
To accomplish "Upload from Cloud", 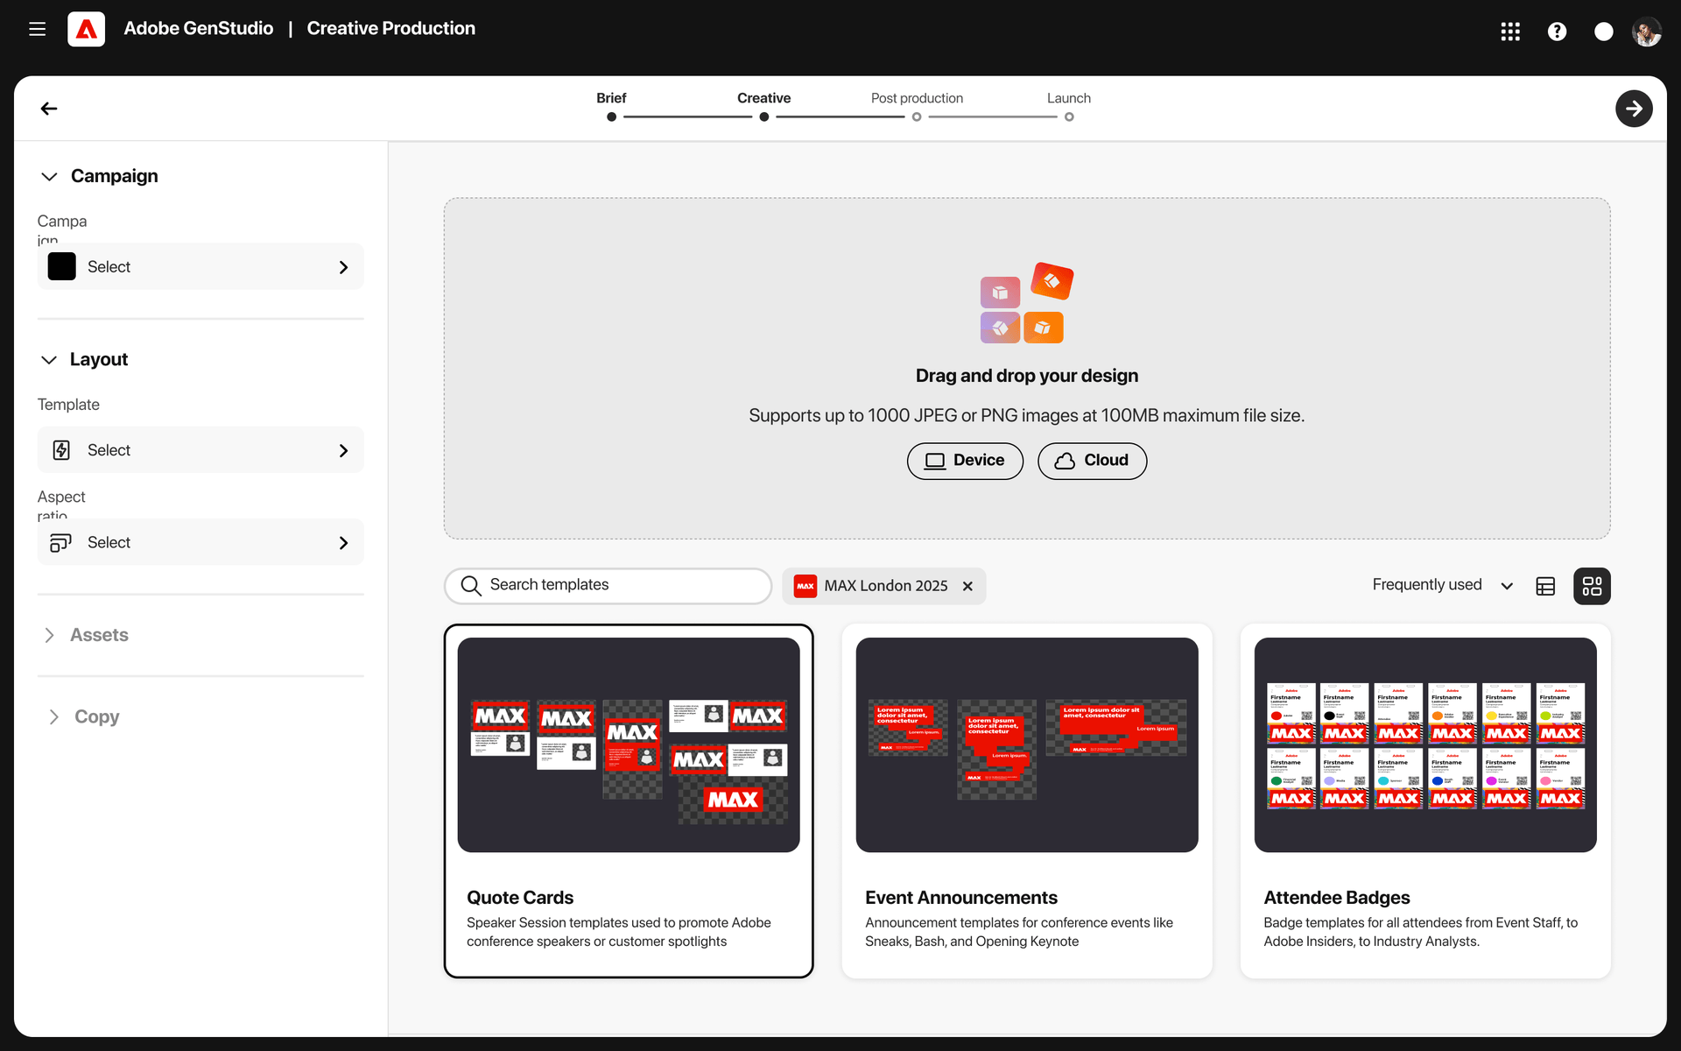I will coord(1092,461).
